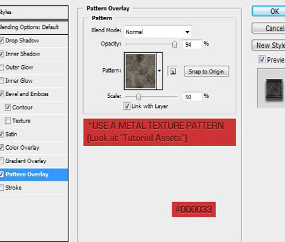
Task: Click the Opacity value field
Action: [192, 44]
